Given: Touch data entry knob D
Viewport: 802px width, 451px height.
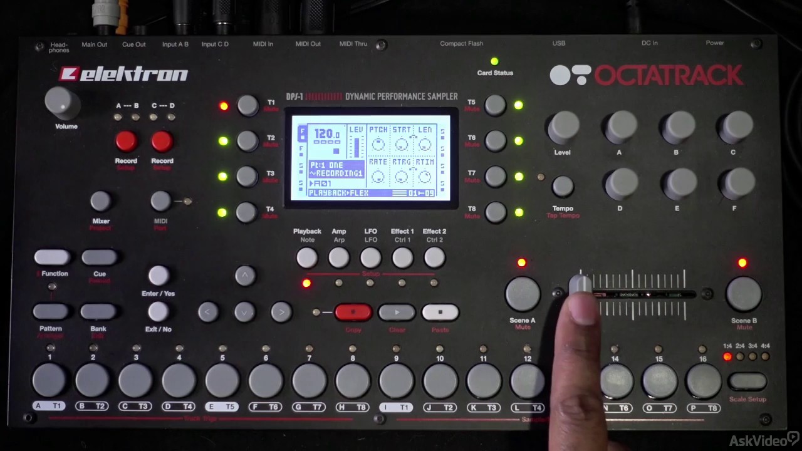Looking at the screenshot, I should point(621,184).
